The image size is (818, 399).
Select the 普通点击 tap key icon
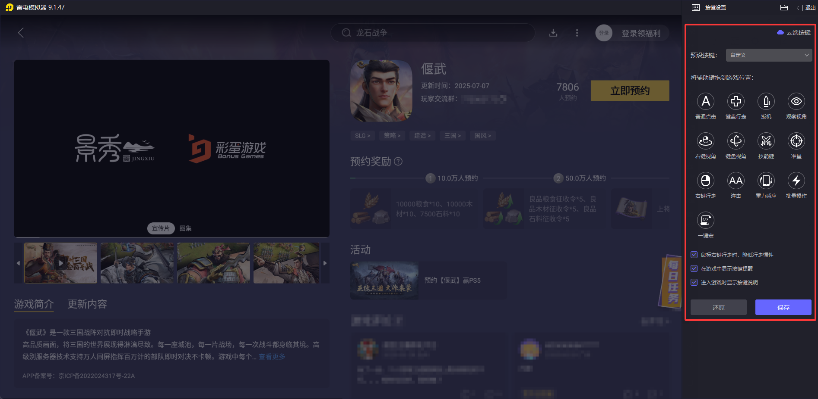(x=705, y=102)
